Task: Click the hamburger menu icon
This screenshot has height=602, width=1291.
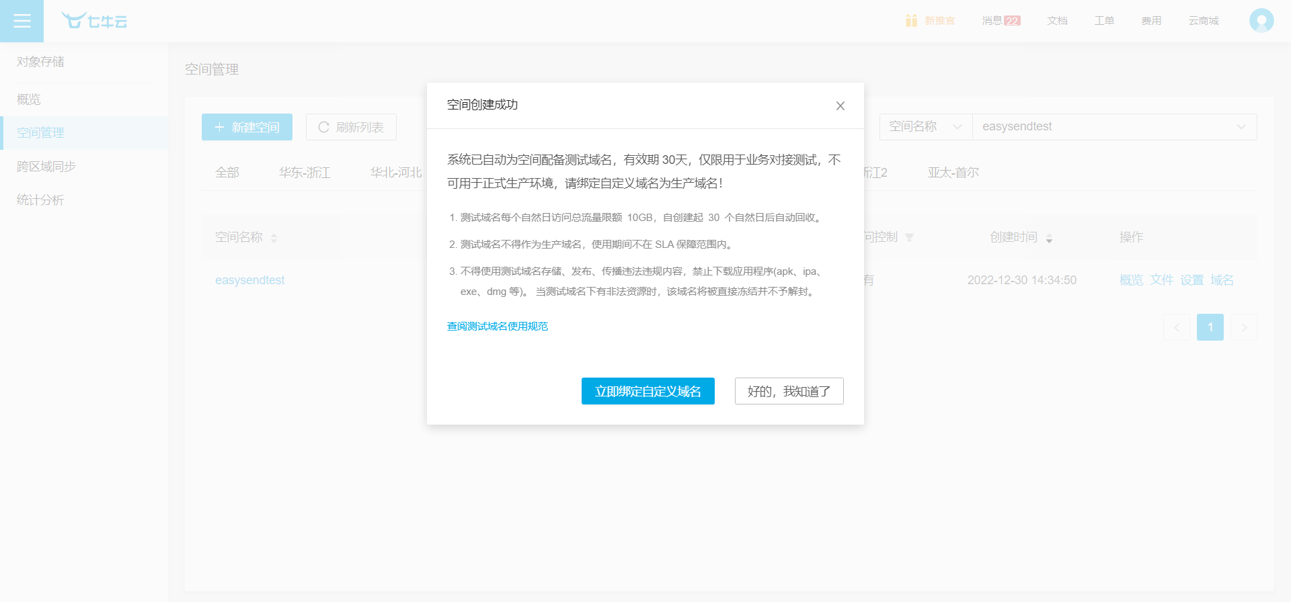Action: point(22,21)
